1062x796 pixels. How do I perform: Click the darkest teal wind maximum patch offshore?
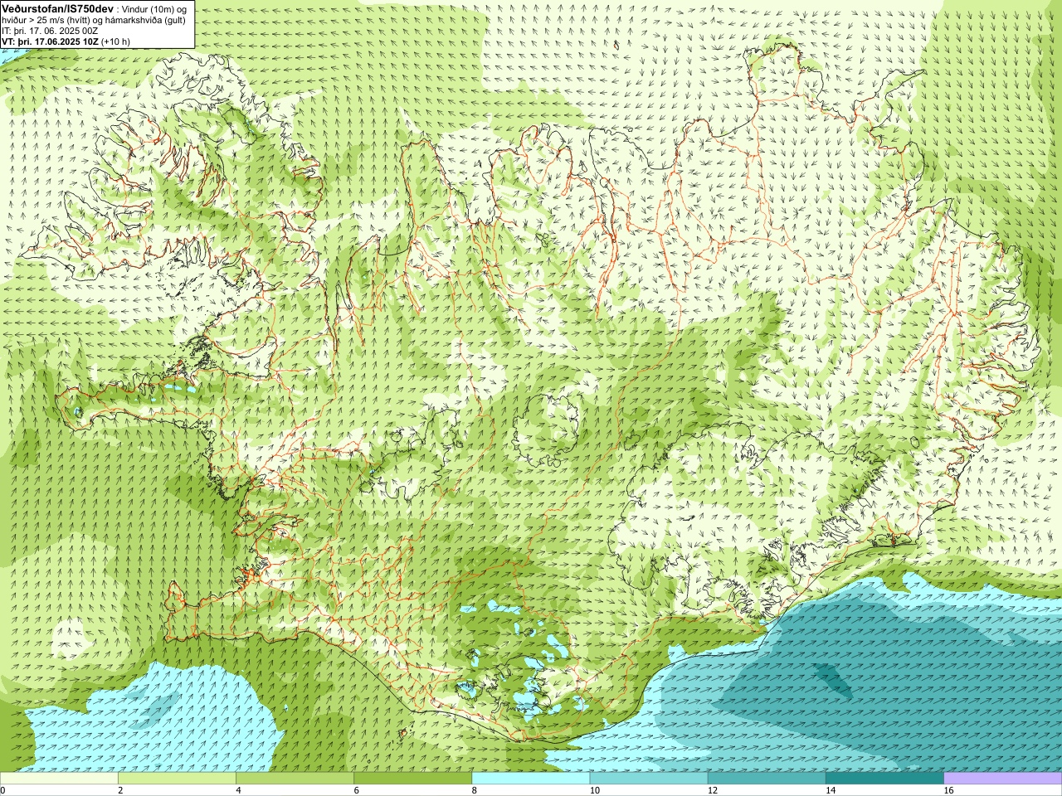[832, 681]
